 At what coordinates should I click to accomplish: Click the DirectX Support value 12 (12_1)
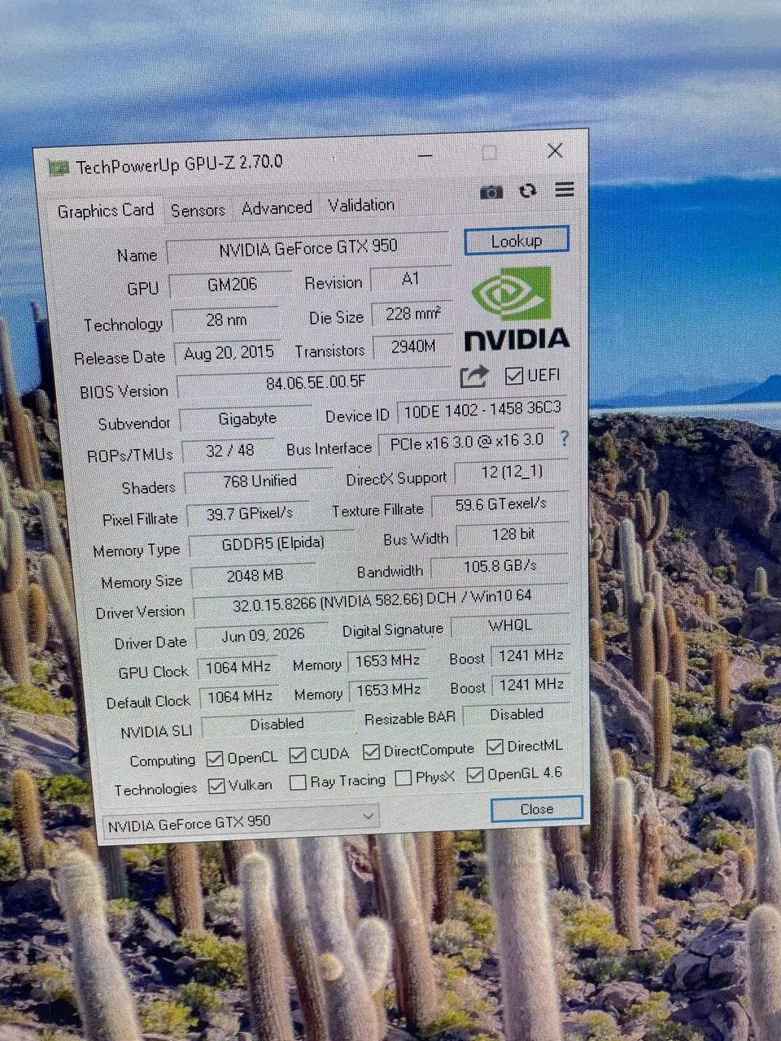point(512,473)
